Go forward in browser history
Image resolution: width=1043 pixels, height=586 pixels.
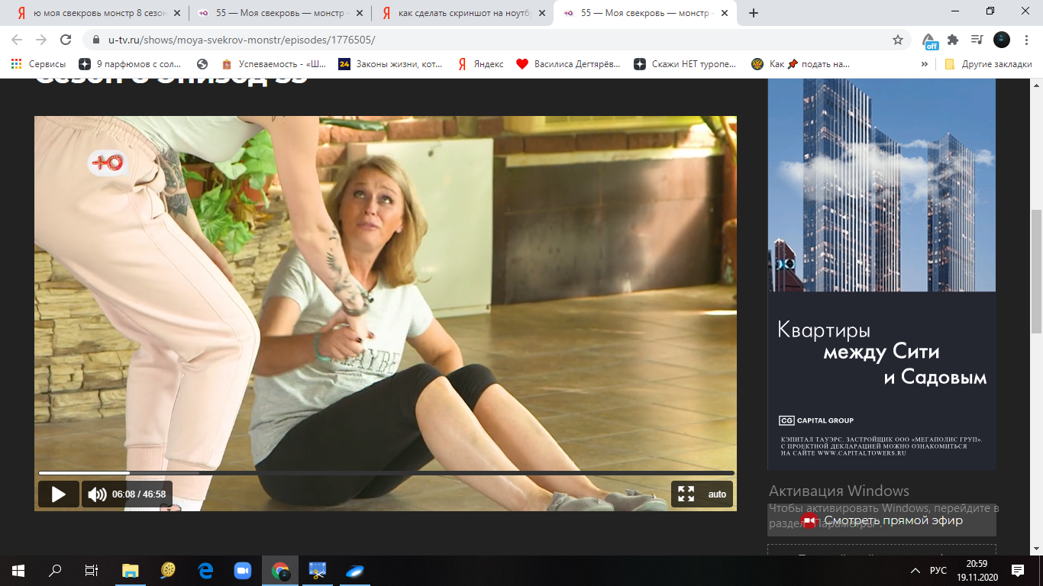click(x=41, y=40)
